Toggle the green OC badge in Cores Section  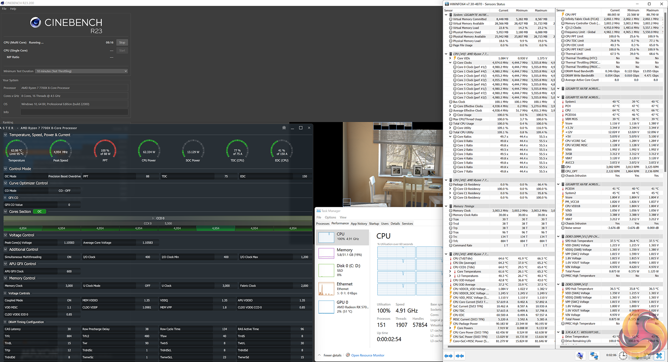tap(40, 212)
